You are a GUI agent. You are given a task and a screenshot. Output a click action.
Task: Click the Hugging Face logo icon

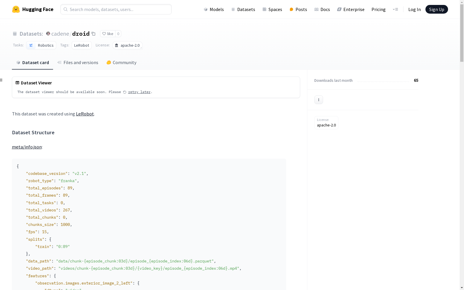pos(16,9)
